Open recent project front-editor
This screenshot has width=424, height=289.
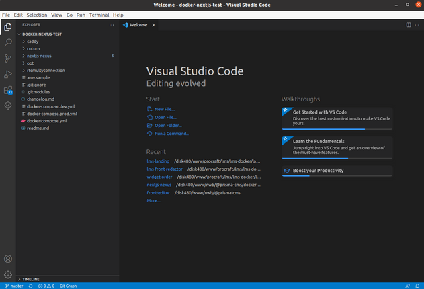[x=158, y=193]
